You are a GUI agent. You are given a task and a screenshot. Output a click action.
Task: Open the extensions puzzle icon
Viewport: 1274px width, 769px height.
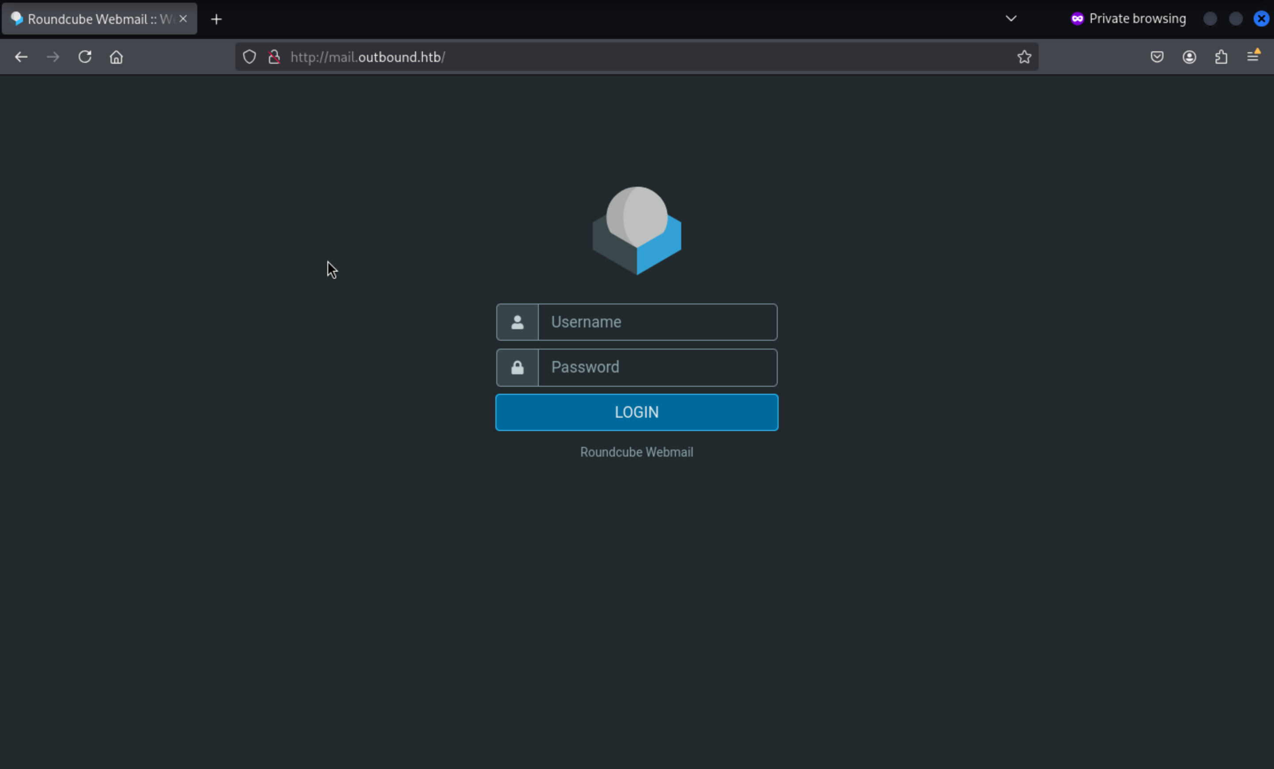[x=1221, y=57]
